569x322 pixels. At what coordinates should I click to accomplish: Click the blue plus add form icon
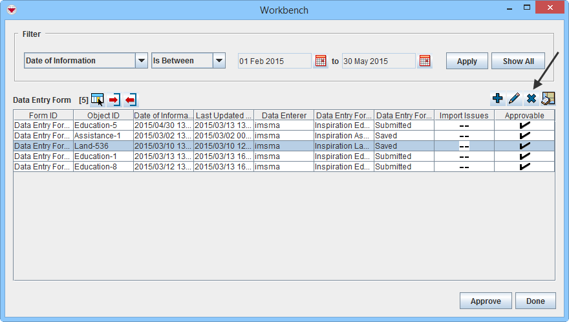pyautogui.click(x=497, y=98)
